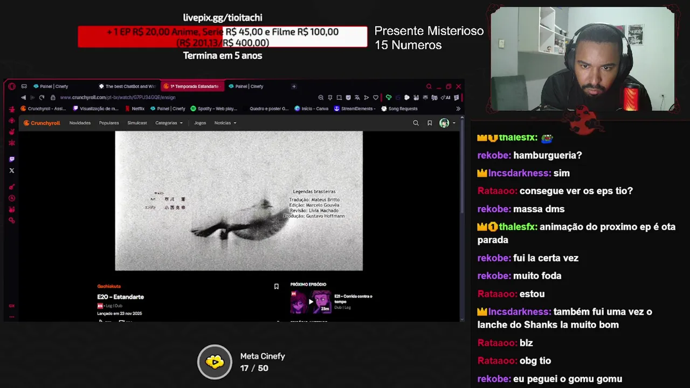Open the Netflix bookmark

135,108
